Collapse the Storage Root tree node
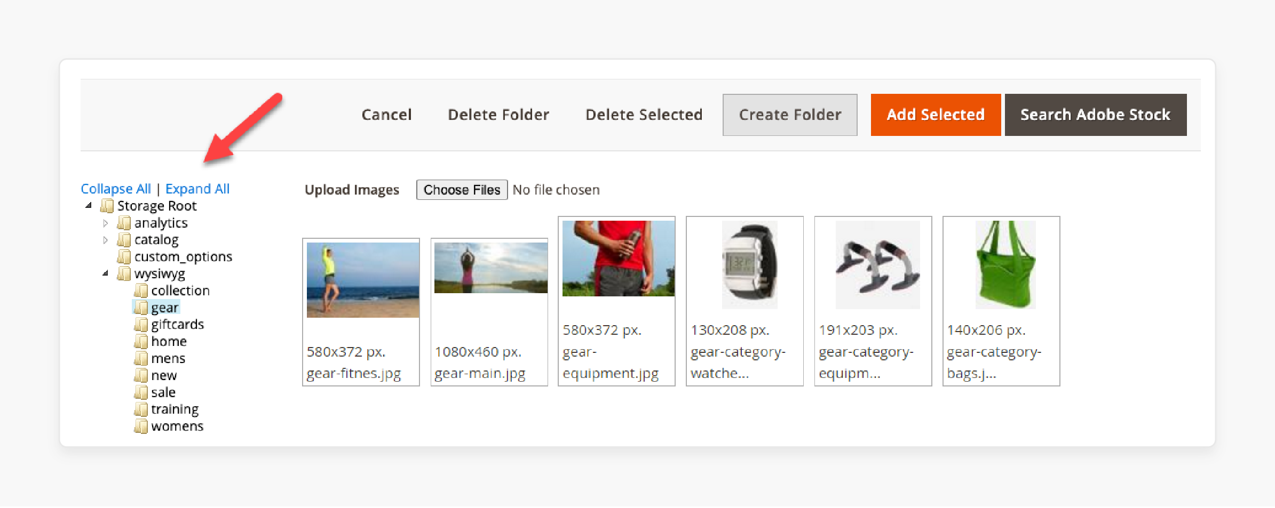The height and width of the screenshot is (508, 1275). (89, 206)
